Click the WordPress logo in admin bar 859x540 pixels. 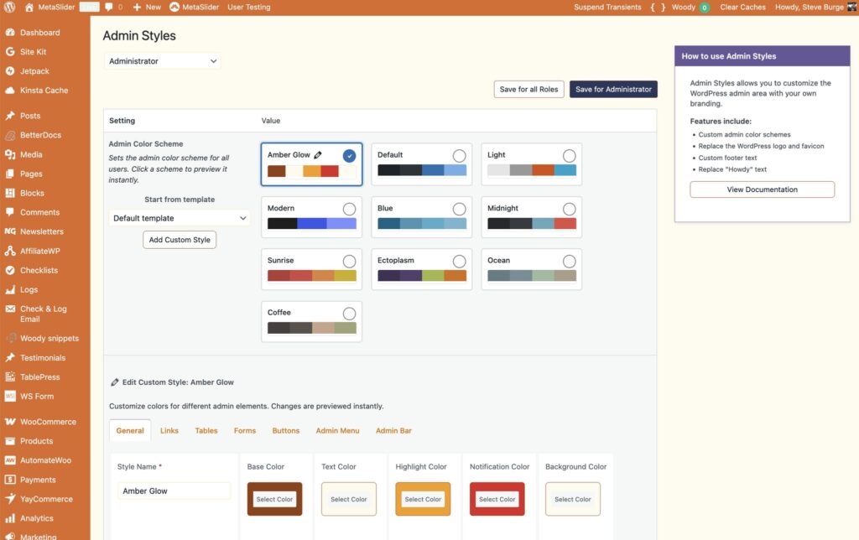click(10, 7)
